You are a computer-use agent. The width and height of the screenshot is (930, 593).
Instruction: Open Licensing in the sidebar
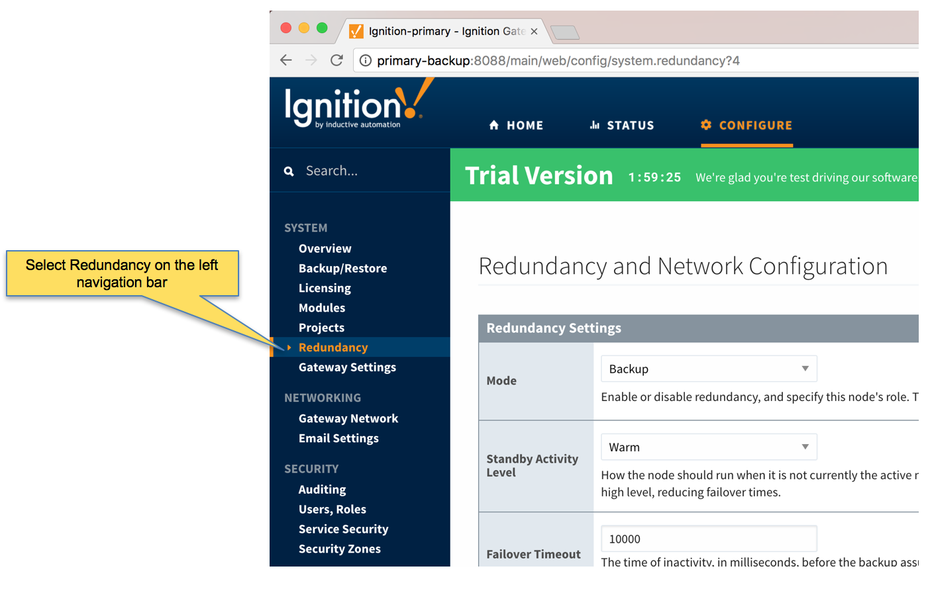point(325,289)
